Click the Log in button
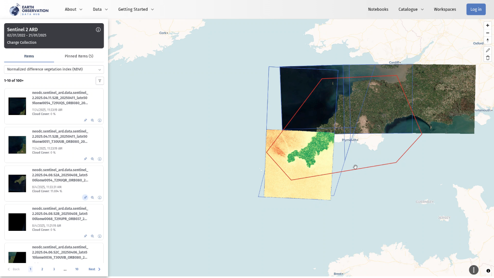 [x=476, y=9]
